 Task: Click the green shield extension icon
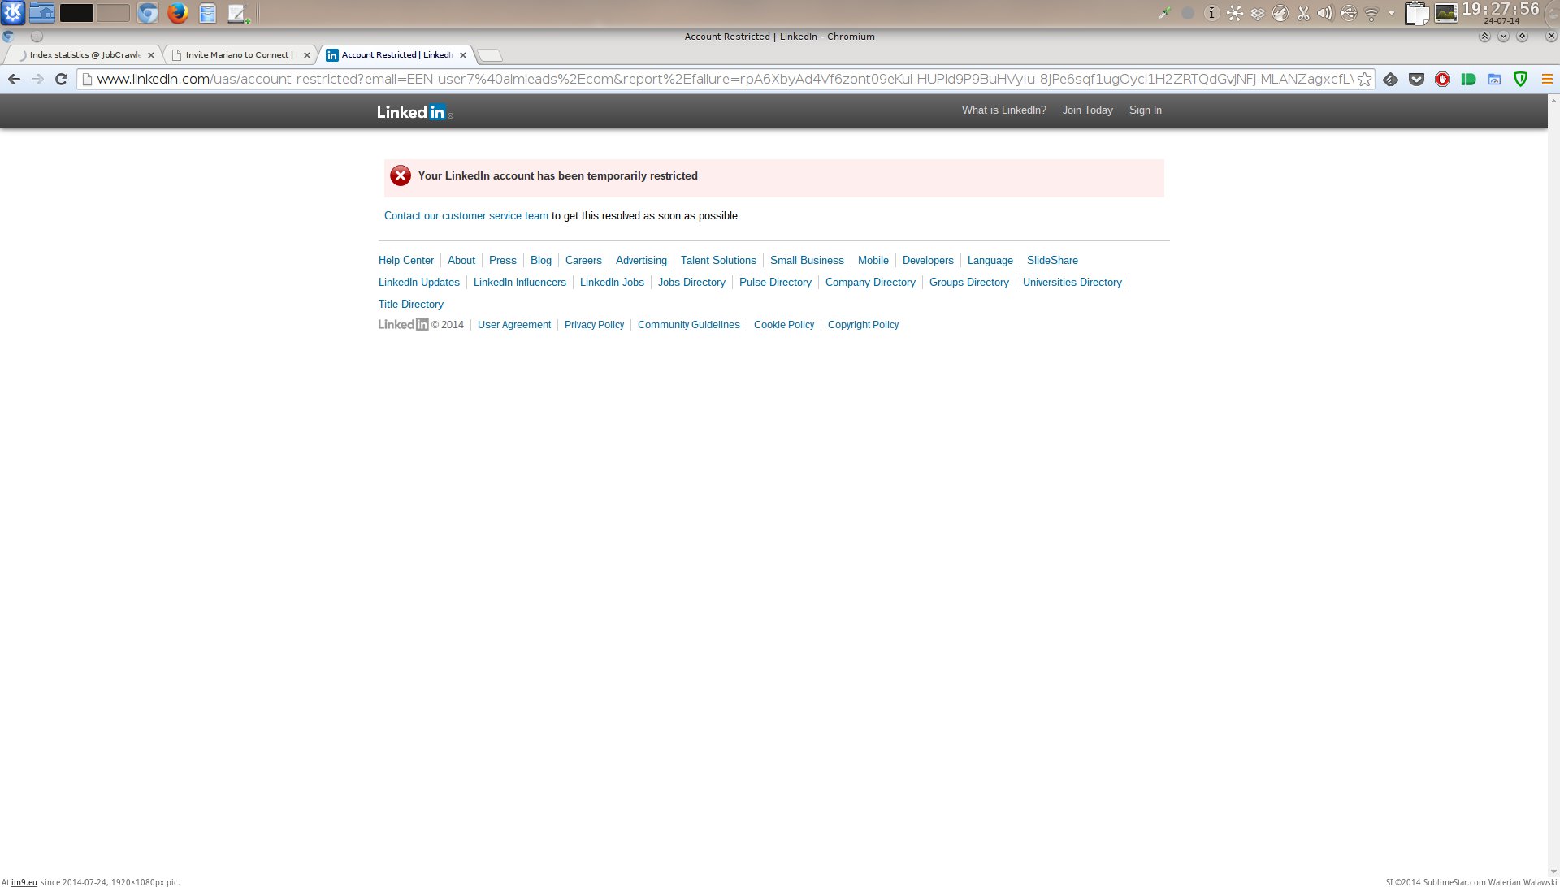click(x=1520, y=79)
